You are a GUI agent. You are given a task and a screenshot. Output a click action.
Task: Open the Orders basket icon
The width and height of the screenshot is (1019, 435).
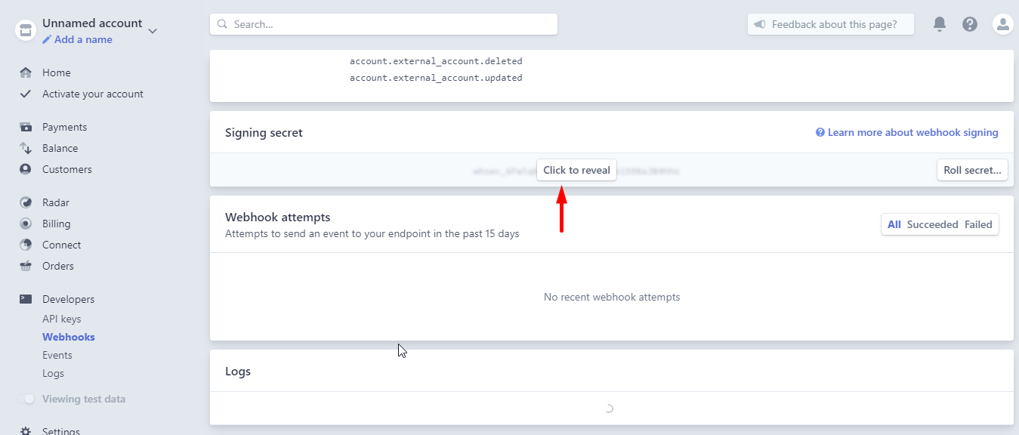coord(26,266)
